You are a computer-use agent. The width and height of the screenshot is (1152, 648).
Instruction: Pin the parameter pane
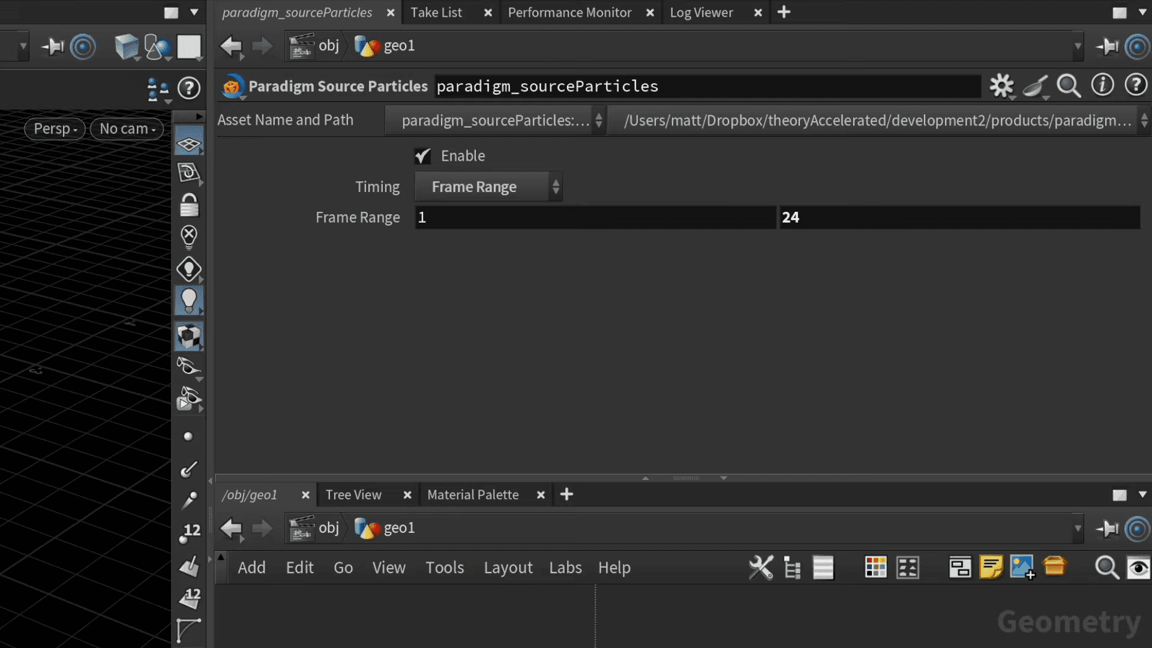(x=1108, y=46)
